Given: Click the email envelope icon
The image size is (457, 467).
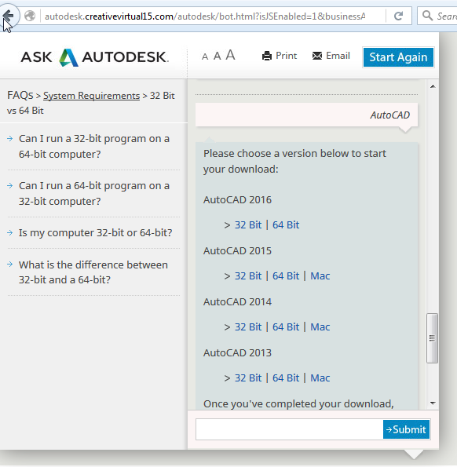Looking at the screenshot, I should coord(317,56).
